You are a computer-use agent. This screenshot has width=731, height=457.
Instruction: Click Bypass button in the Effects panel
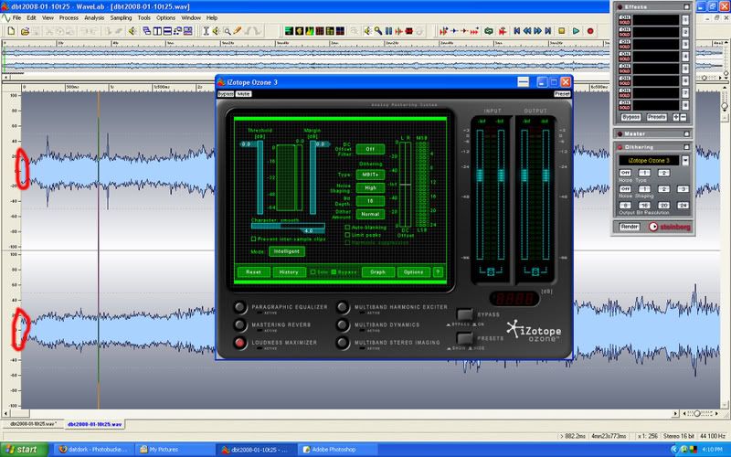tap(630, 117)
